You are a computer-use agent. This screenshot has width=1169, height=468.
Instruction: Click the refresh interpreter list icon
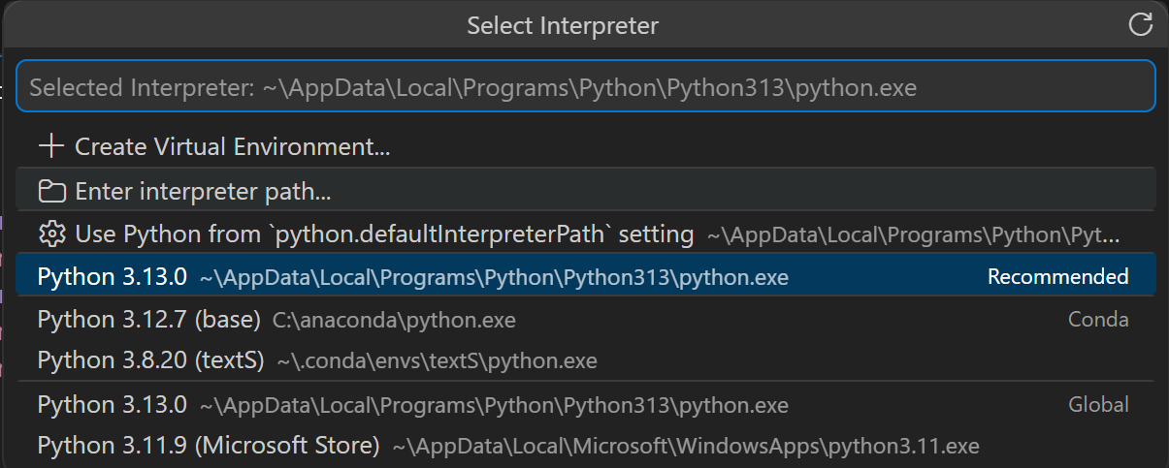click(1141, 25)
